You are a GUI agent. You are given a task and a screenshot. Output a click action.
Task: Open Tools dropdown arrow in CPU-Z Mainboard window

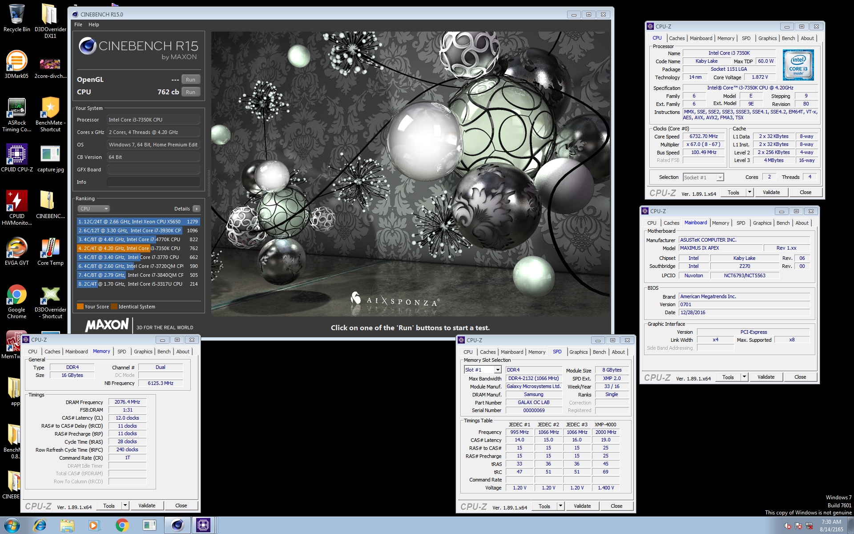[x=744, y=377]
